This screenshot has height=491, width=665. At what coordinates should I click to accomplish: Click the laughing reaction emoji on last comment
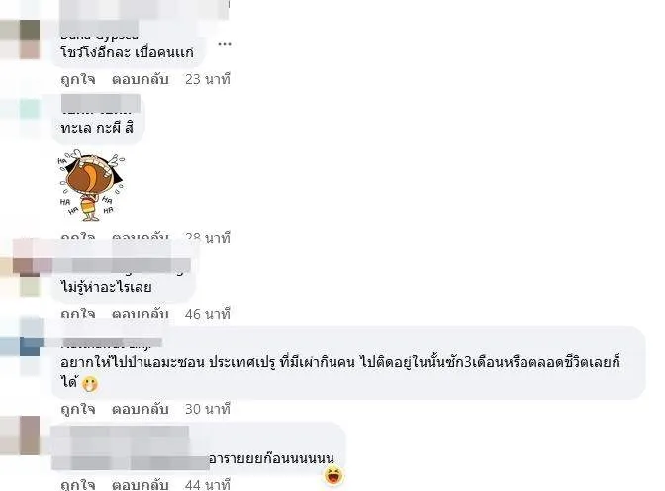click(334, 475)
